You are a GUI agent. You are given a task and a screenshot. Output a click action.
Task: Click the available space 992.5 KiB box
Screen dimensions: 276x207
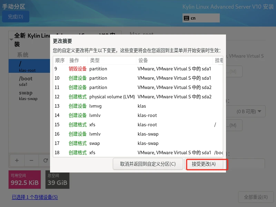tap(24, 179)
